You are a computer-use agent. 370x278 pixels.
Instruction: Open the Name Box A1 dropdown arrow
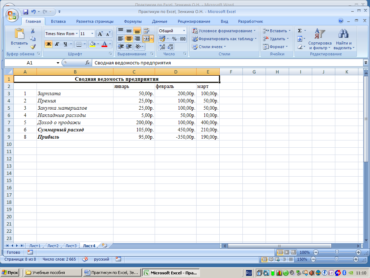click(58, 63)
